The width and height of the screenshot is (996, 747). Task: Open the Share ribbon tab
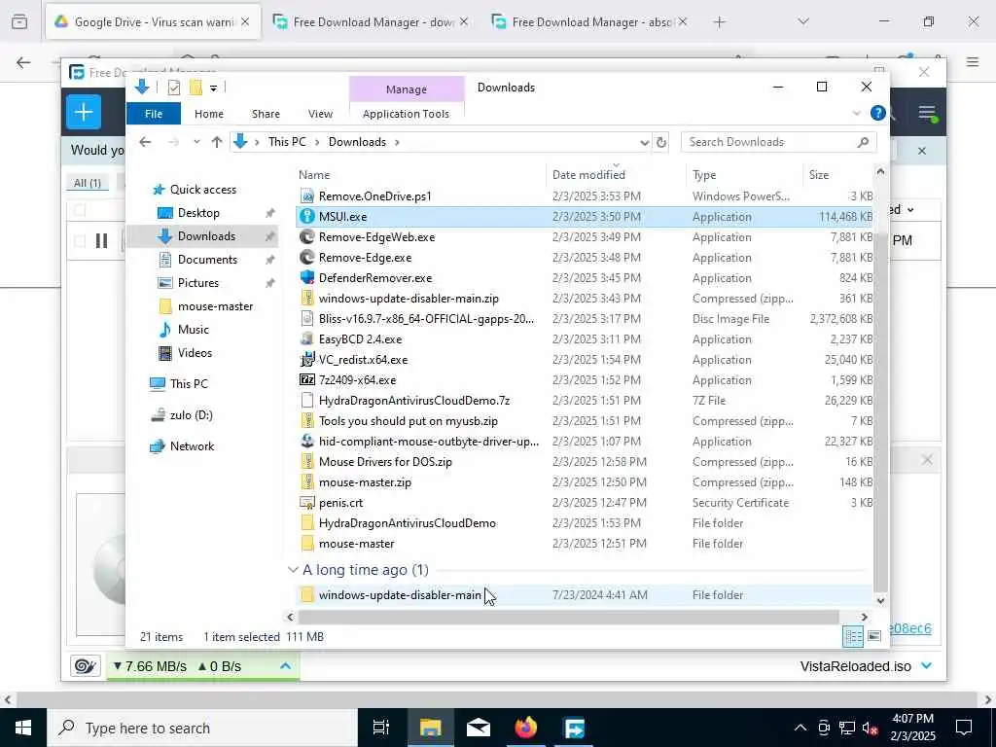[x=266, y=114]
